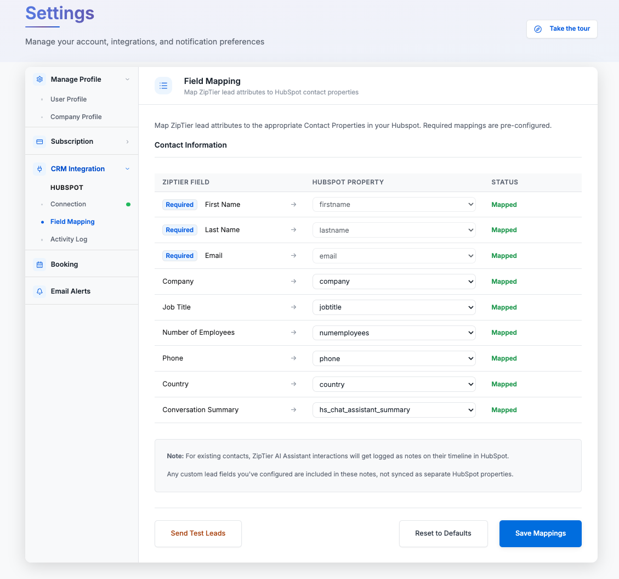Click the arrow icon in First Name row

coord(293,204)
